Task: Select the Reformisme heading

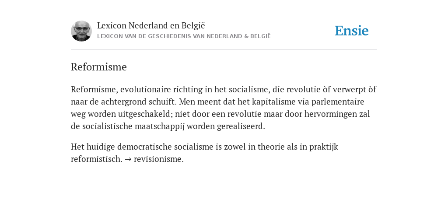Action: pos(98,67)
